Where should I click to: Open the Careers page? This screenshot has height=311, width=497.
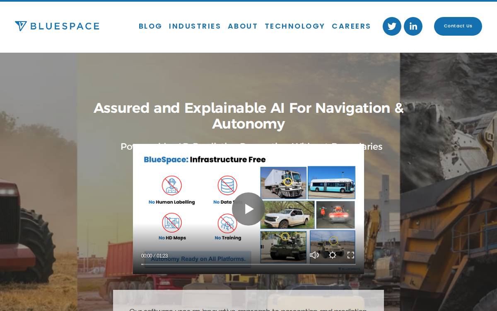[x=351, y=26]
